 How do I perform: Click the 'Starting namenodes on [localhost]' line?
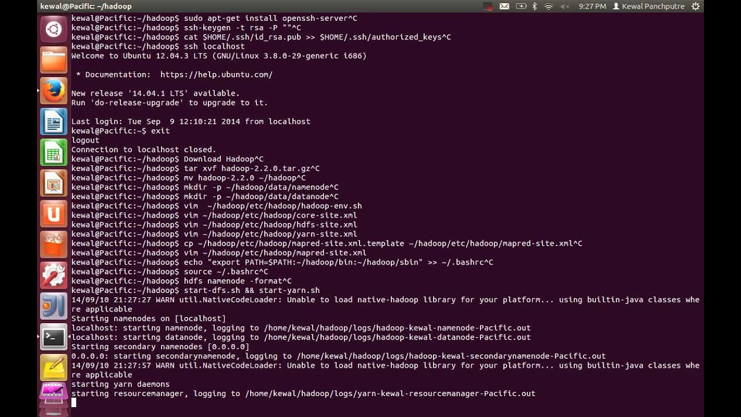(148, 319)
